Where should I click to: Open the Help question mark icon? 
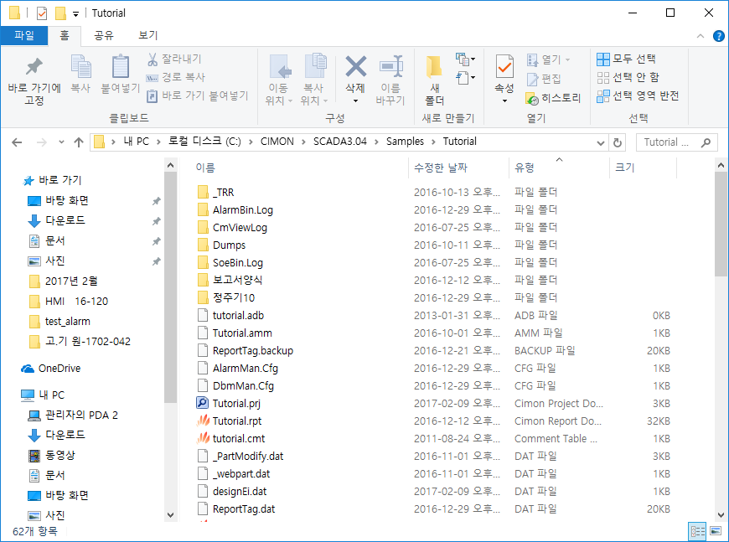point(718,36)
